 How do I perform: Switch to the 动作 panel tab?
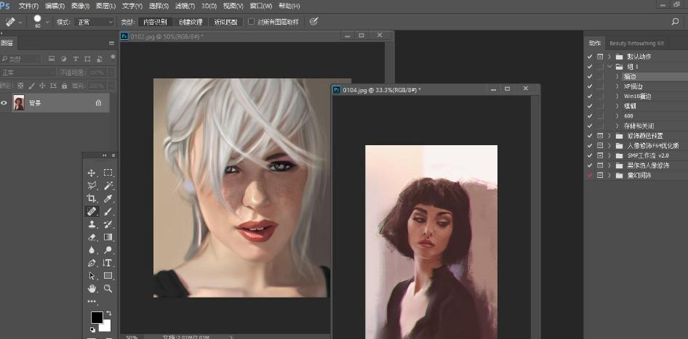pyautogui.click(x=595, y=43)
